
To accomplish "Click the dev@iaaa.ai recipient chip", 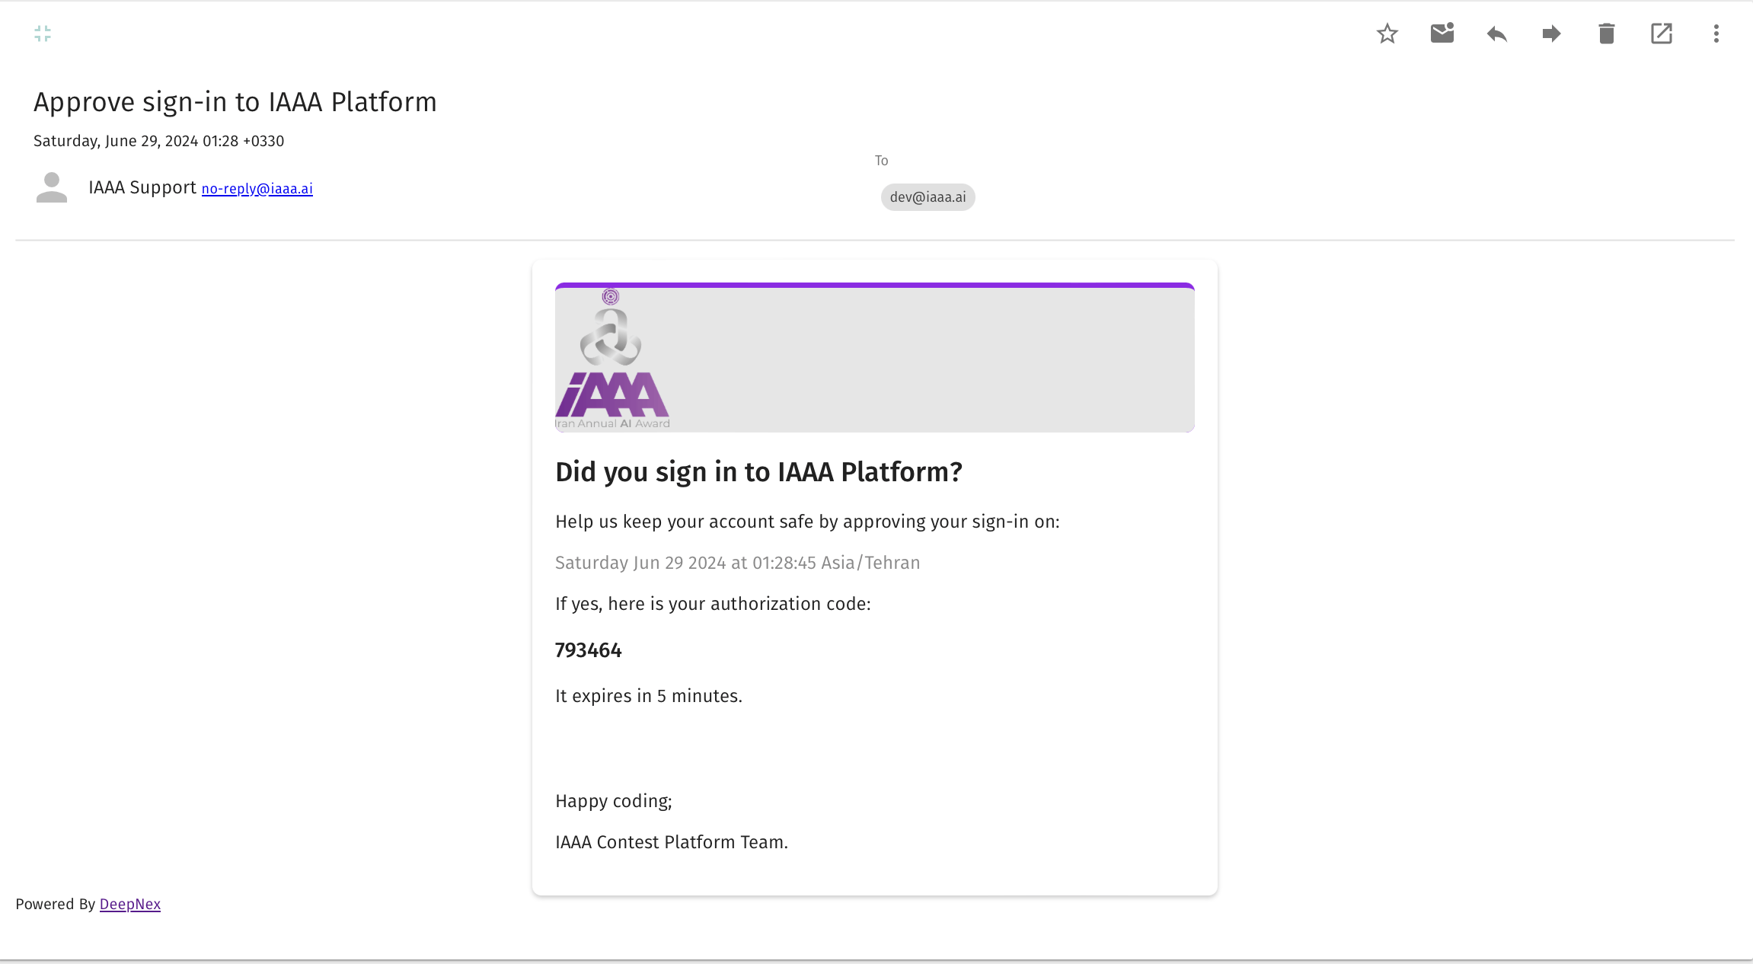I will (928, 197).
